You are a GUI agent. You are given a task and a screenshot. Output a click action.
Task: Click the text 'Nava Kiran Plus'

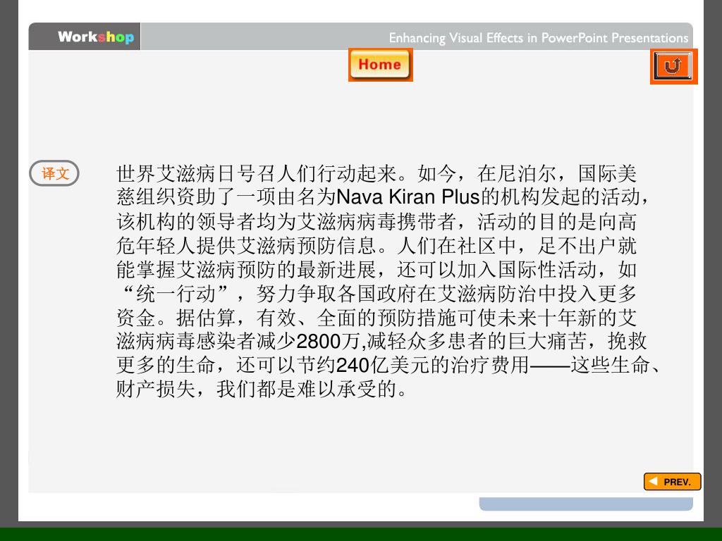(408, 197)
